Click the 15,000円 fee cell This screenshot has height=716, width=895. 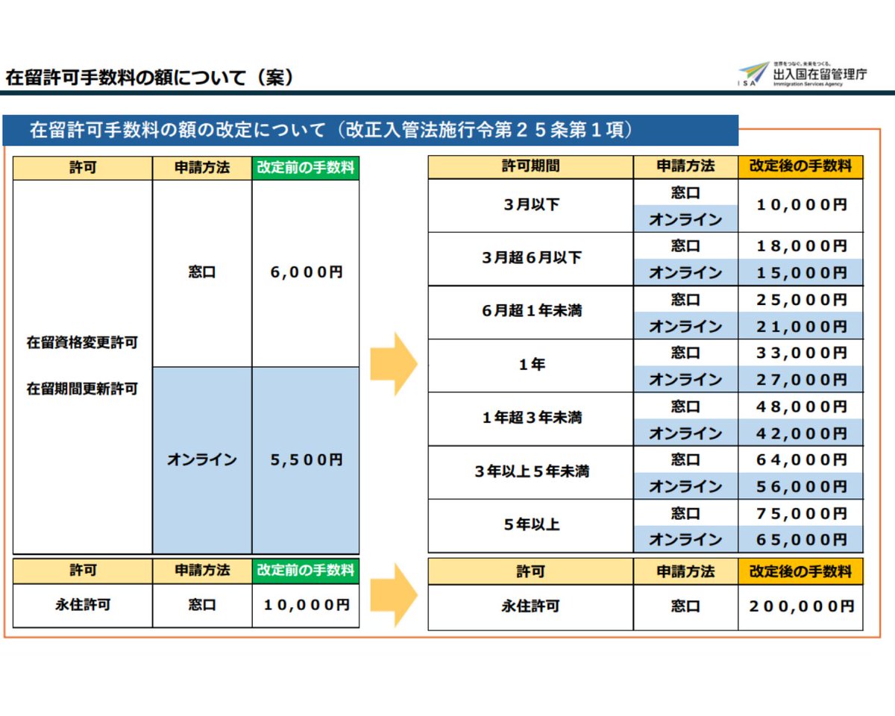click(x=801, y=272)
